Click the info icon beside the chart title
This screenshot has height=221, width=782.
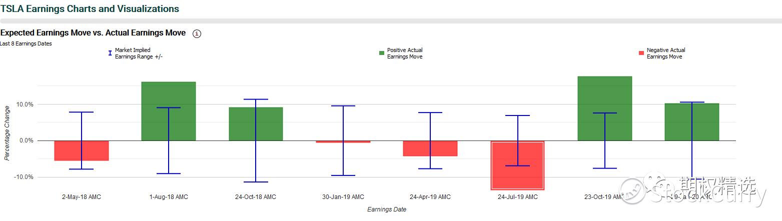[197, 33]
